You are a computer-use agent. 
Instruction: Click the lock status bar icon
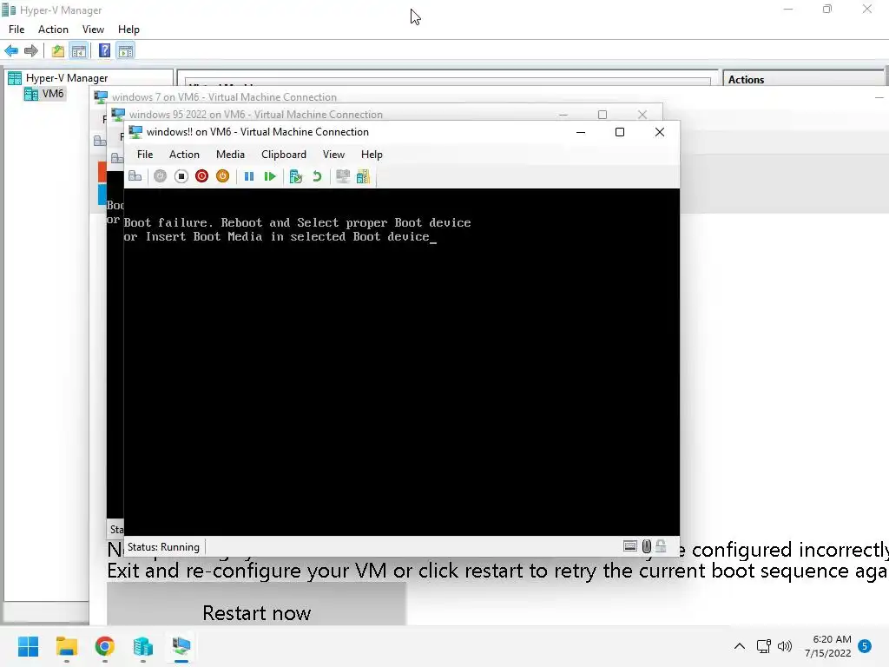coord(661,546)
